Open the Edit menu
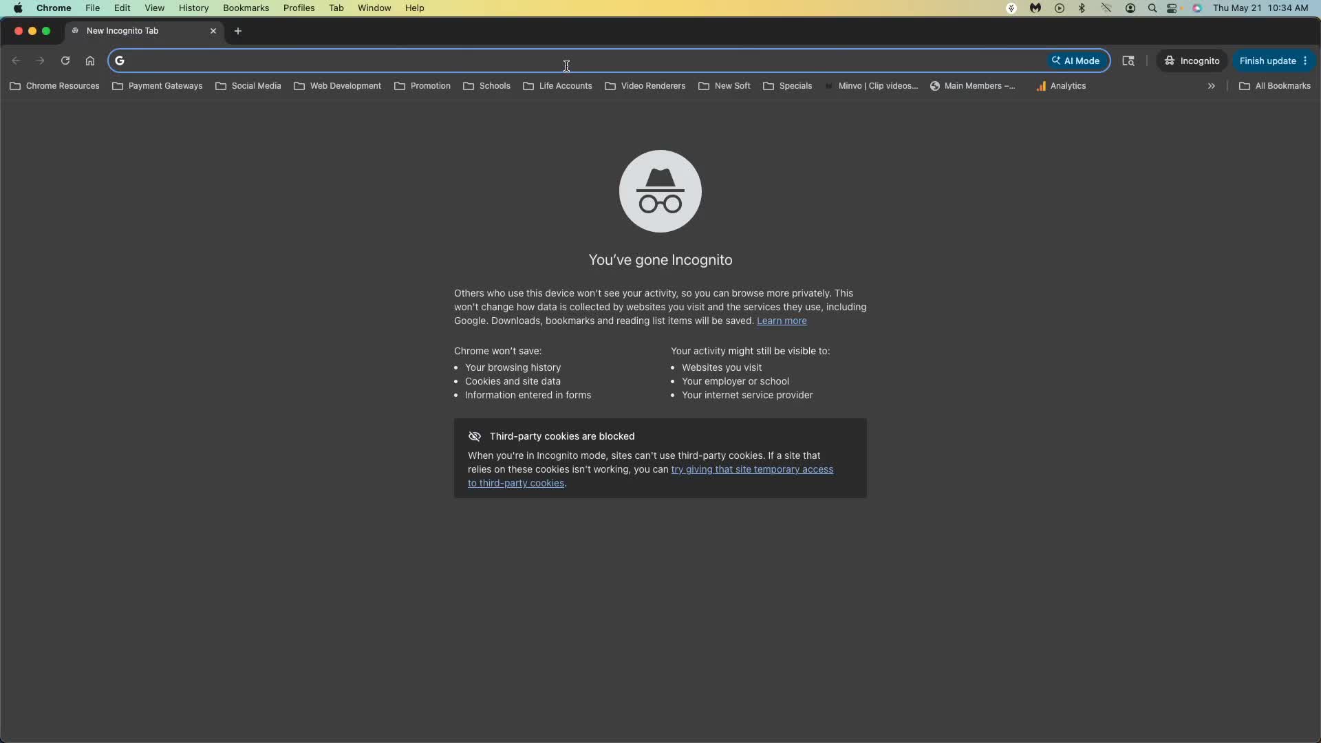Screen dimensions: 1321x743 point(122,8)
